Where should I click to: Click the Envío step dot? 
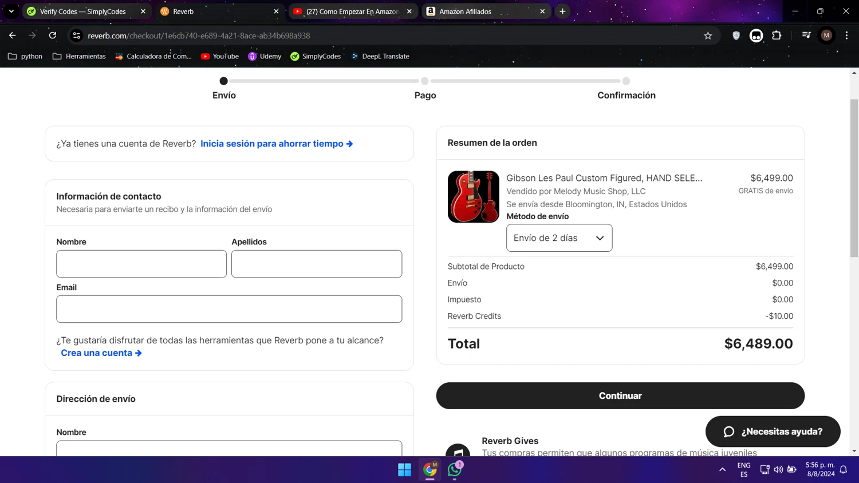coord(224,81)
